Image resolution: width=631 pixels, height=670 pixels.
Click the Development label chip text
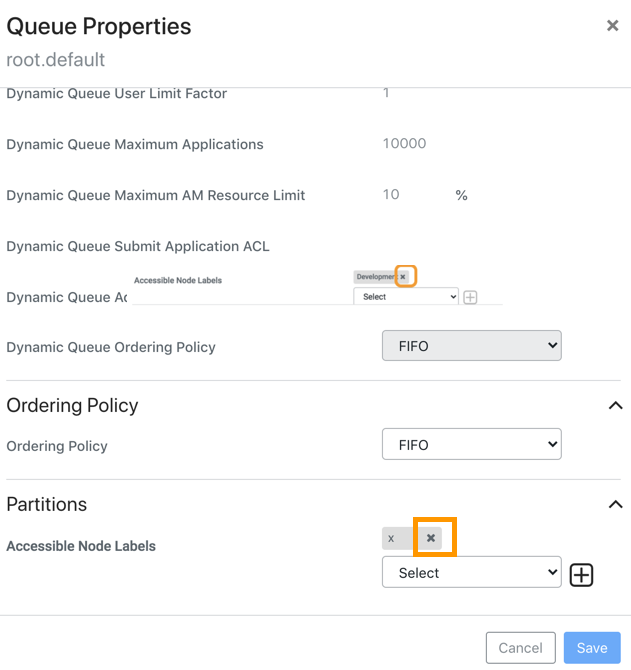coord(375,277)
